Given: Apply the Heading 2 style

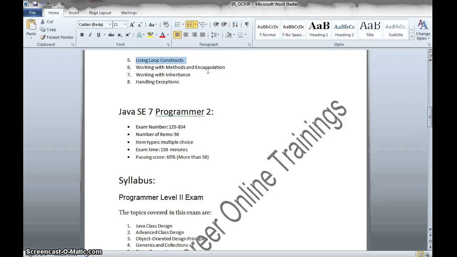Looking at the screenshot, I should [x=345, y=30].
